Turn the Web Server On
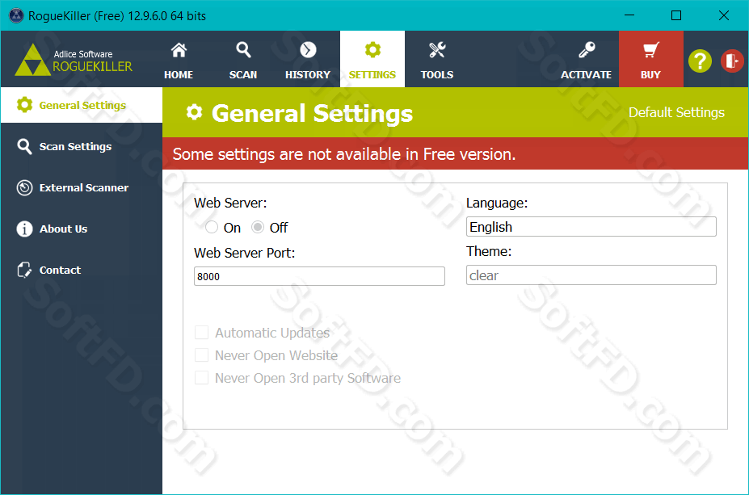The height and width of the screenshot is (495, 749). pyautogui.click(x=212, y=227)
